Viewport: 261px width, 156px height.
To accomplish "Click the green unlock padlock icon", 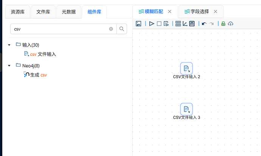I will coord(223,24).
